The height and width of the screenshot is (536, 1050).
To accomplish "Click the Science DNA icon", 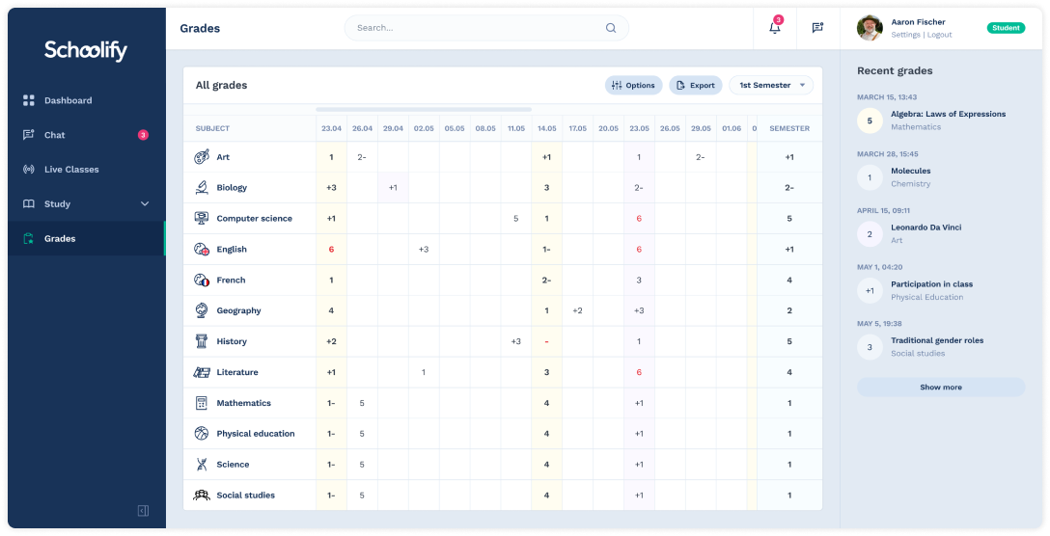I will pyautogui.click(x=202, y=465).
